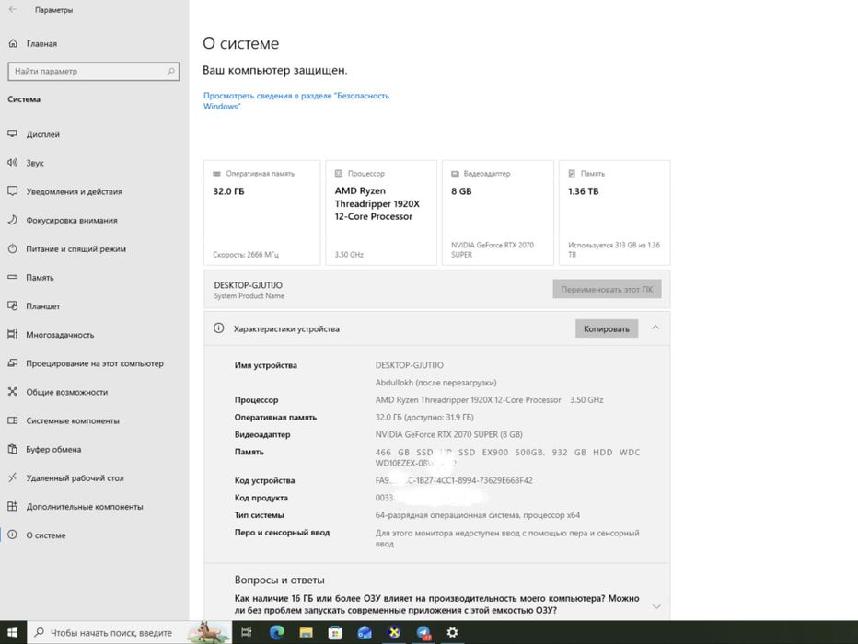Select Память in the sidebar
This screenshot has height=644, width=858.
point(40,278)
